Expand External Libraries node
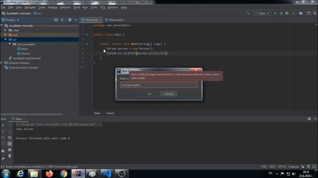 click(x=2, y=63)
